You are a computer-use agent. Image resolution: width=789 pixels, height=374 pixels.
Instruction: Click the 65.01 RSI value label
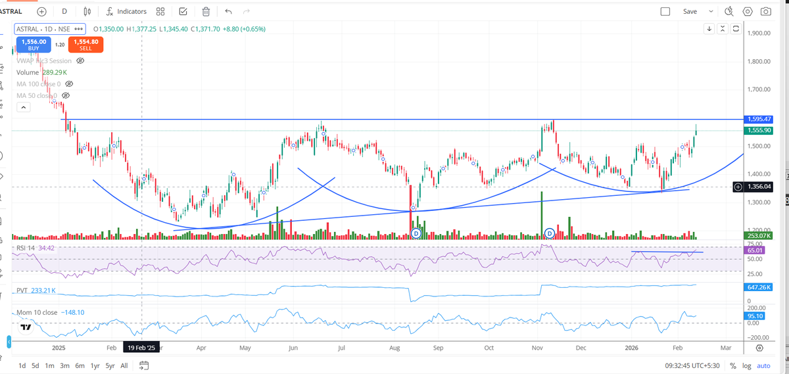[755, 250]
